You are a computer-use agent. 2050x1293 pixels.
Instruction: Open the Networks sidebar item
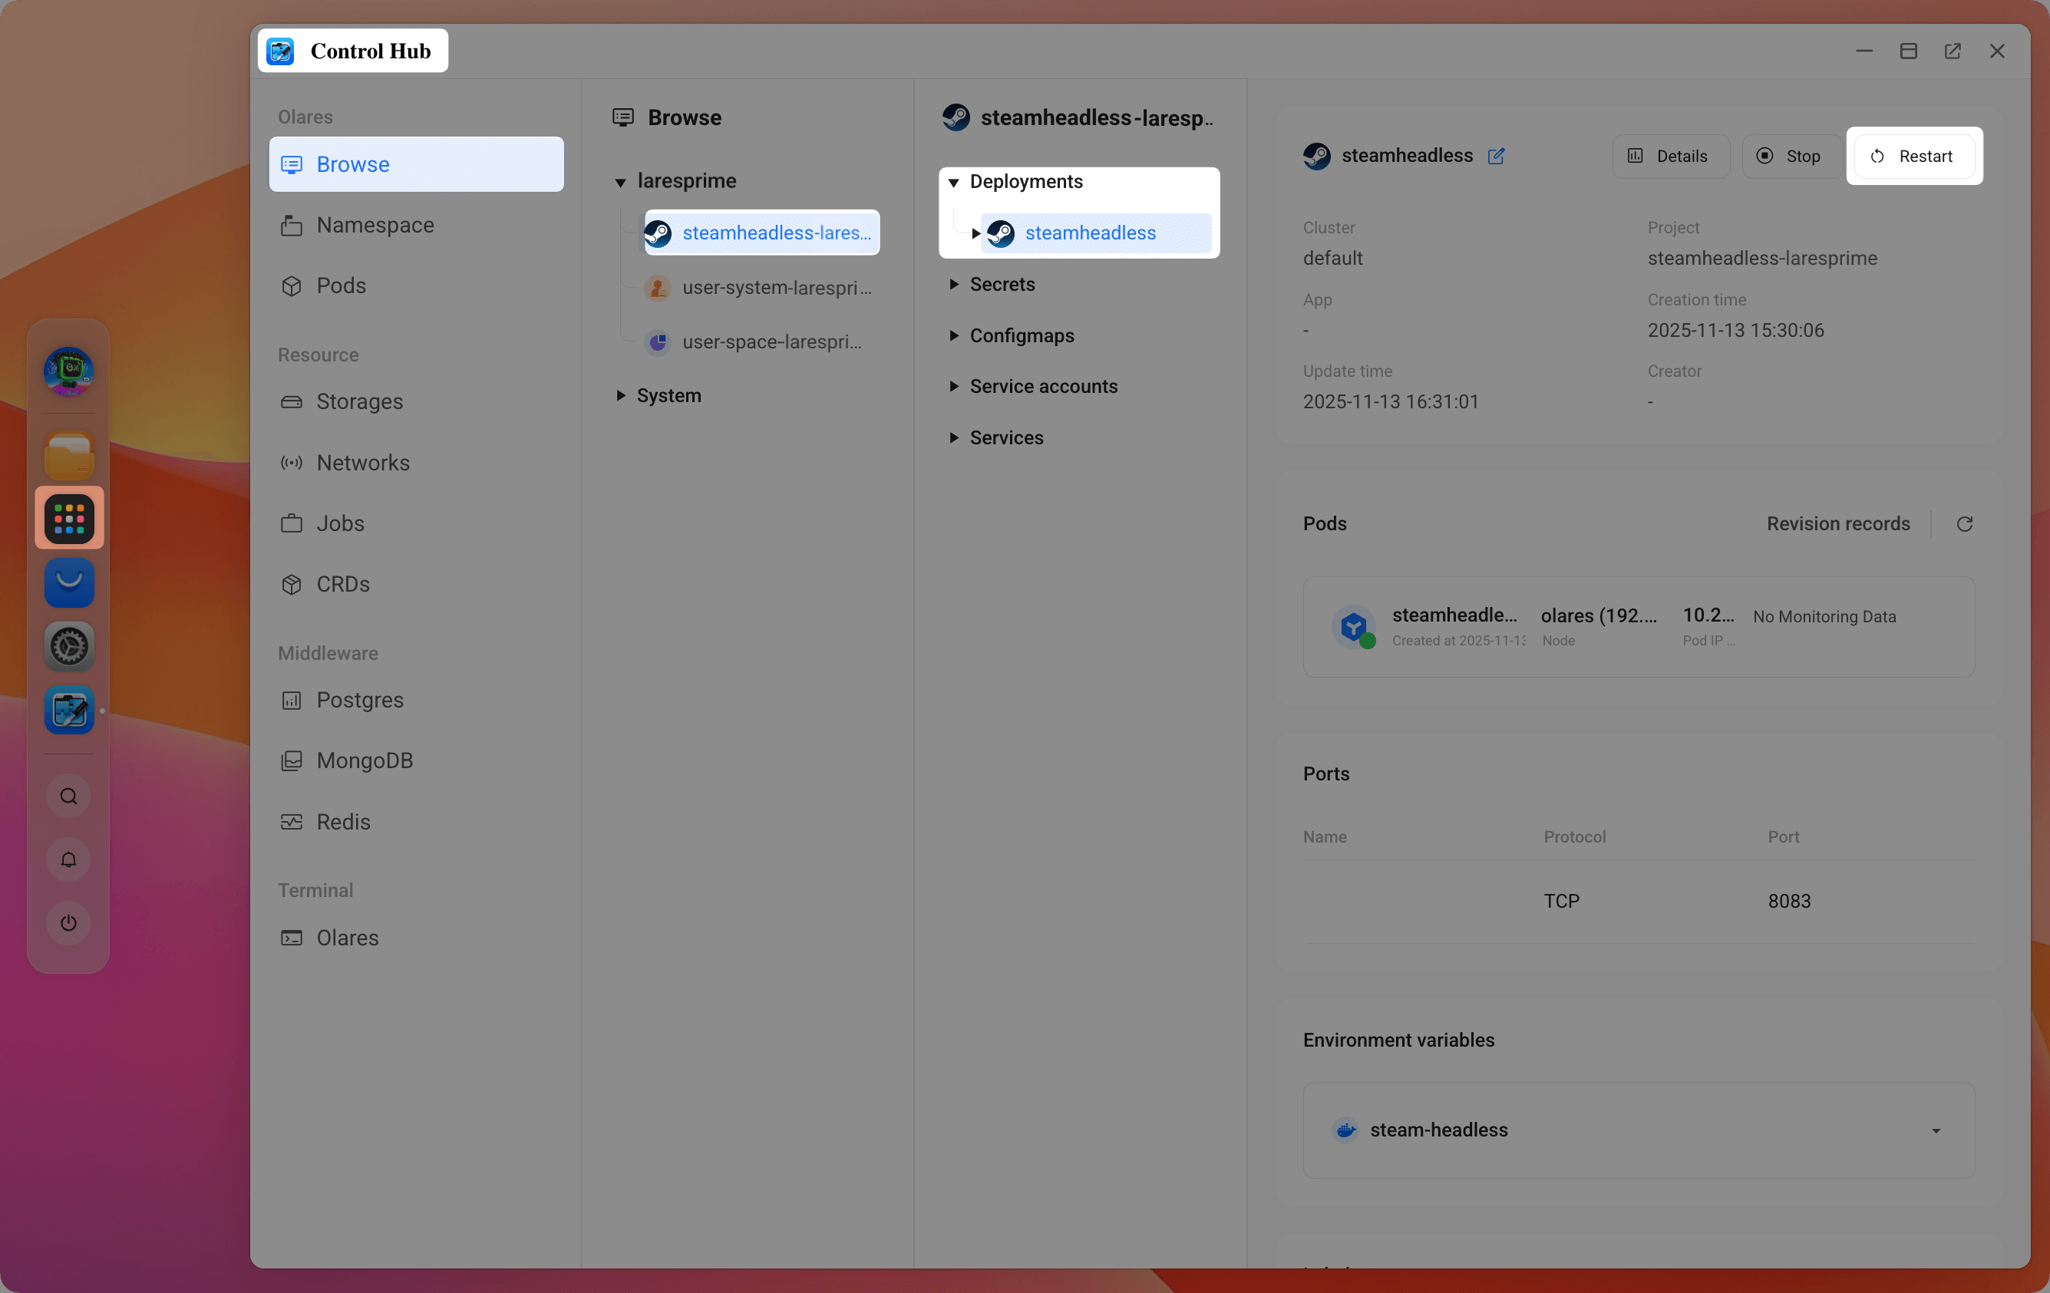[363, 463]
